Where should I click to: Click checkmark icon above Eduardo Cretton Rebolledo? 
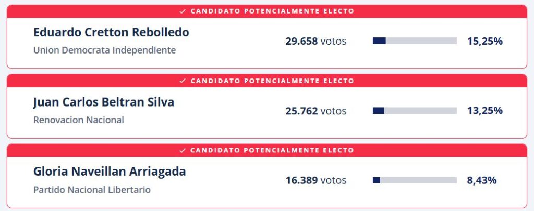coord(183,11)
